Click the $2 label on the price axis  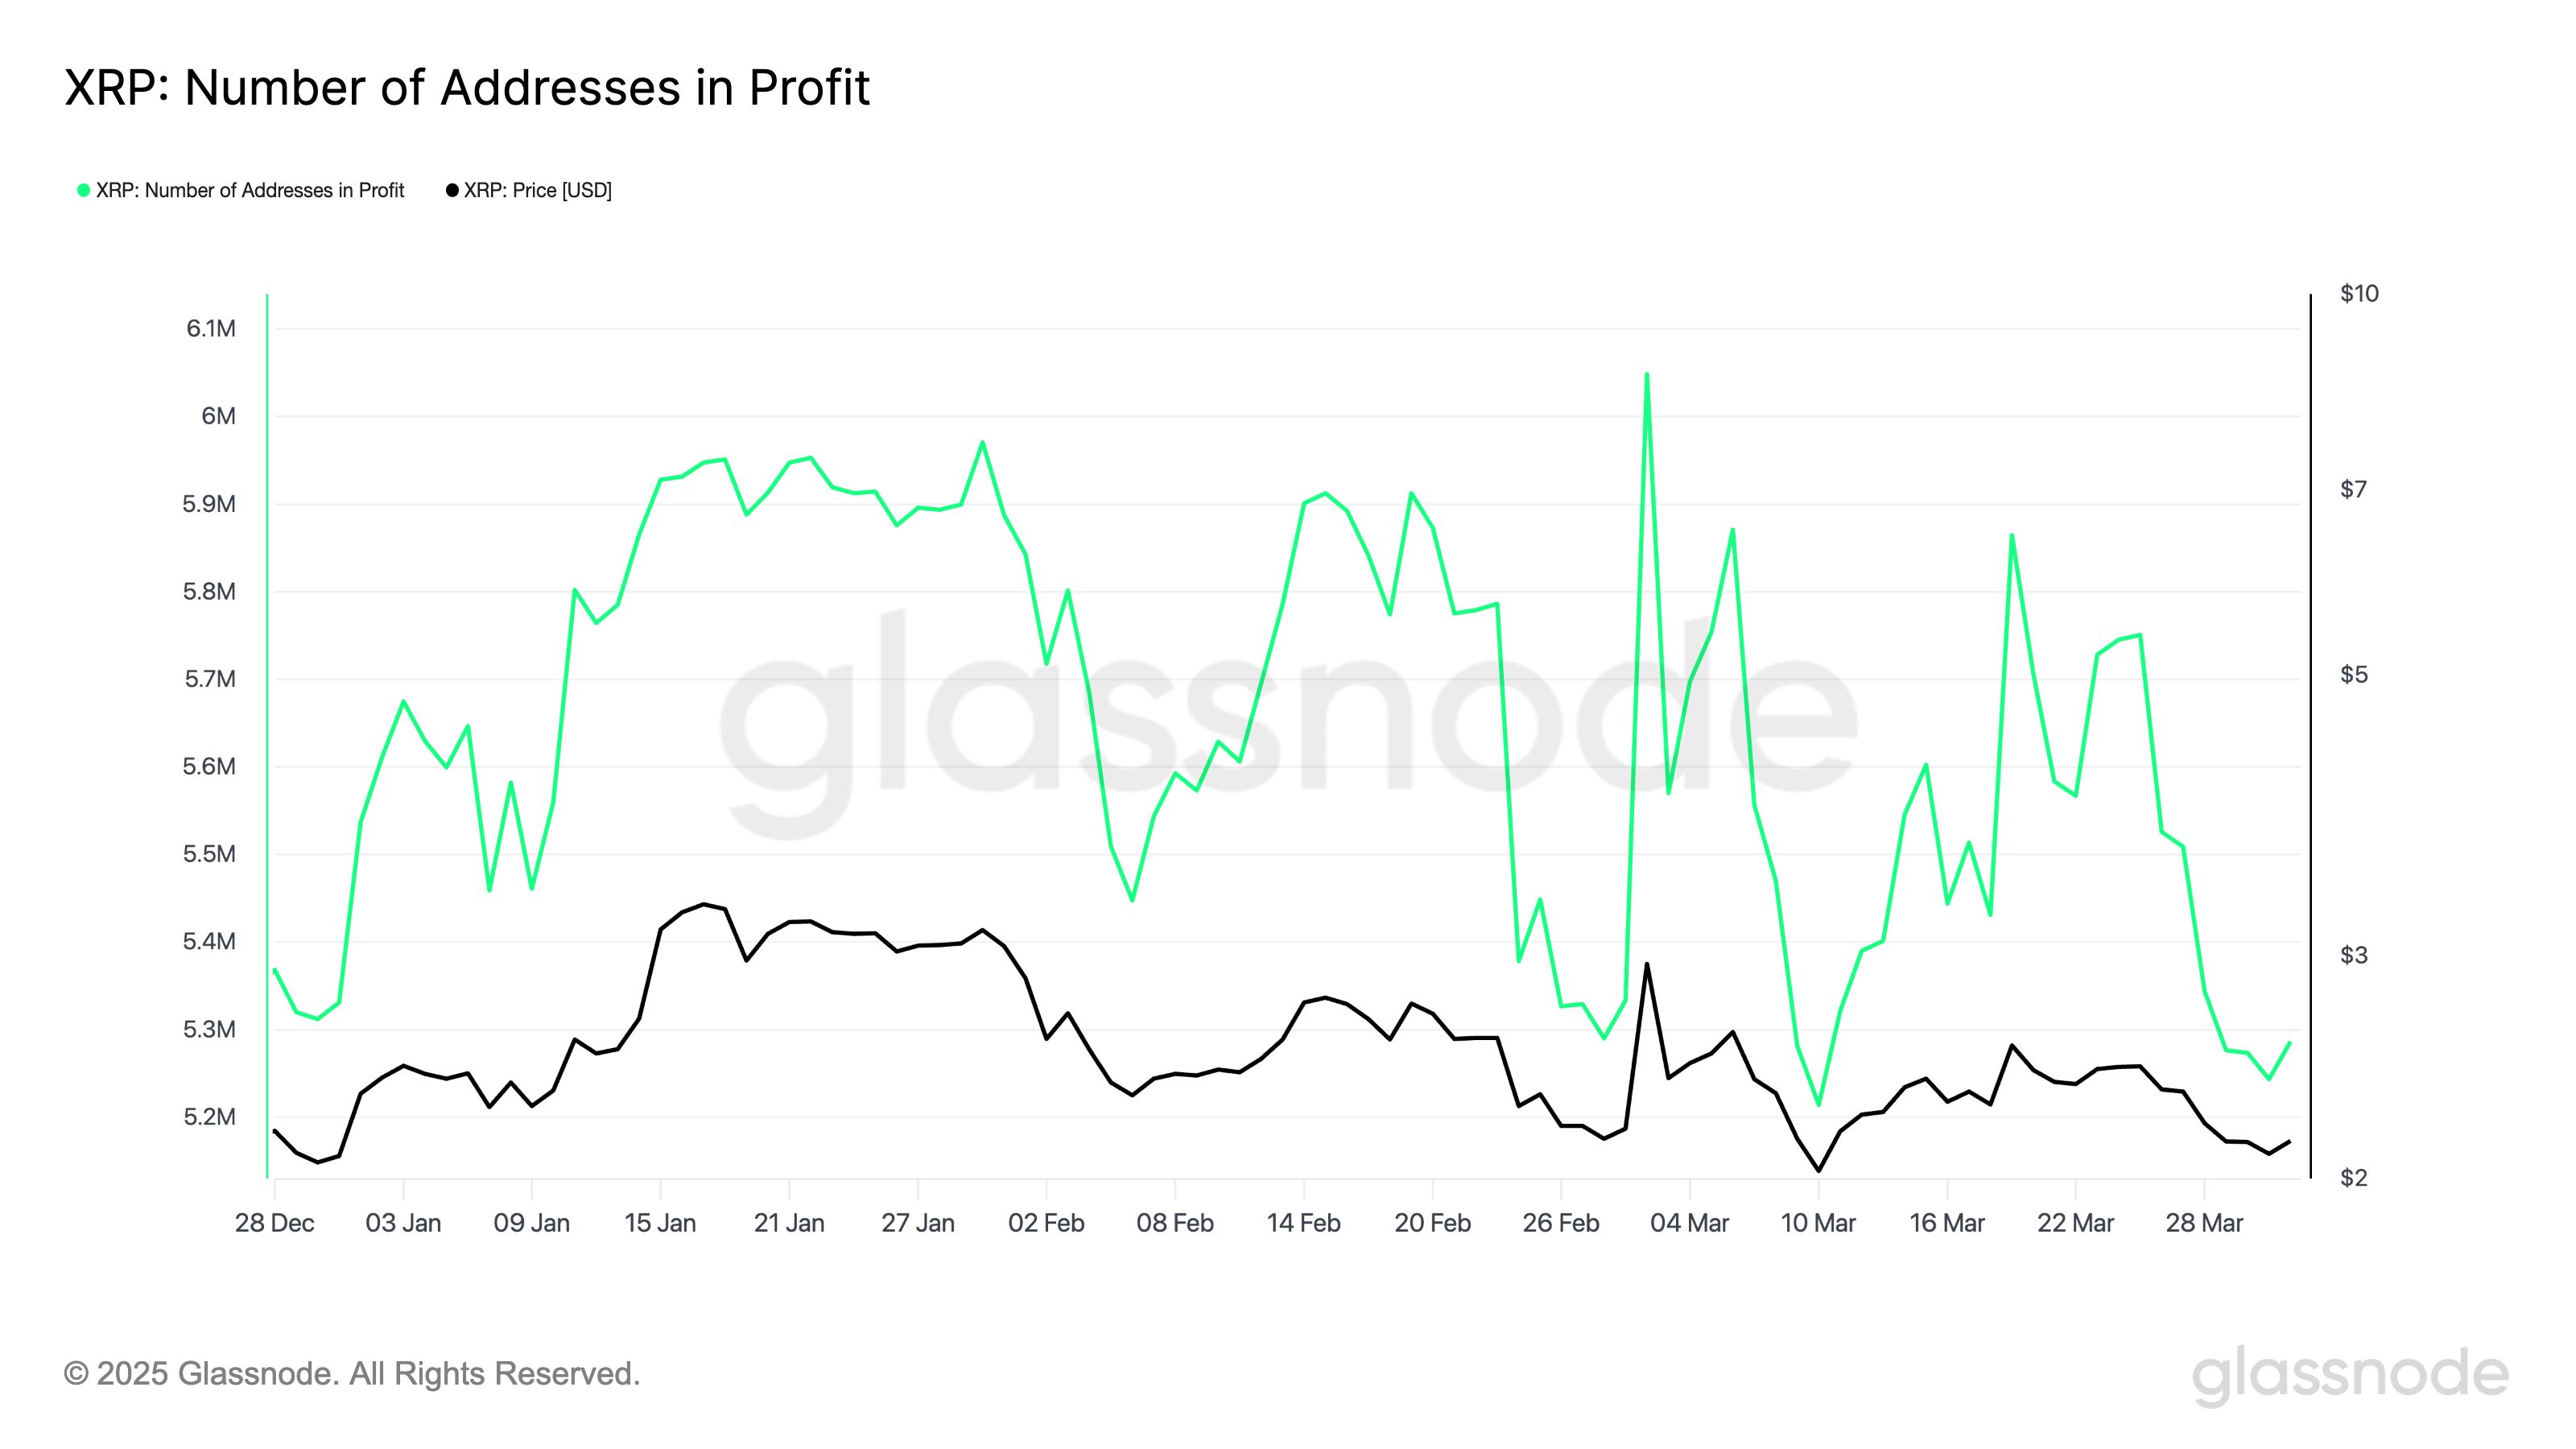2354,1178
